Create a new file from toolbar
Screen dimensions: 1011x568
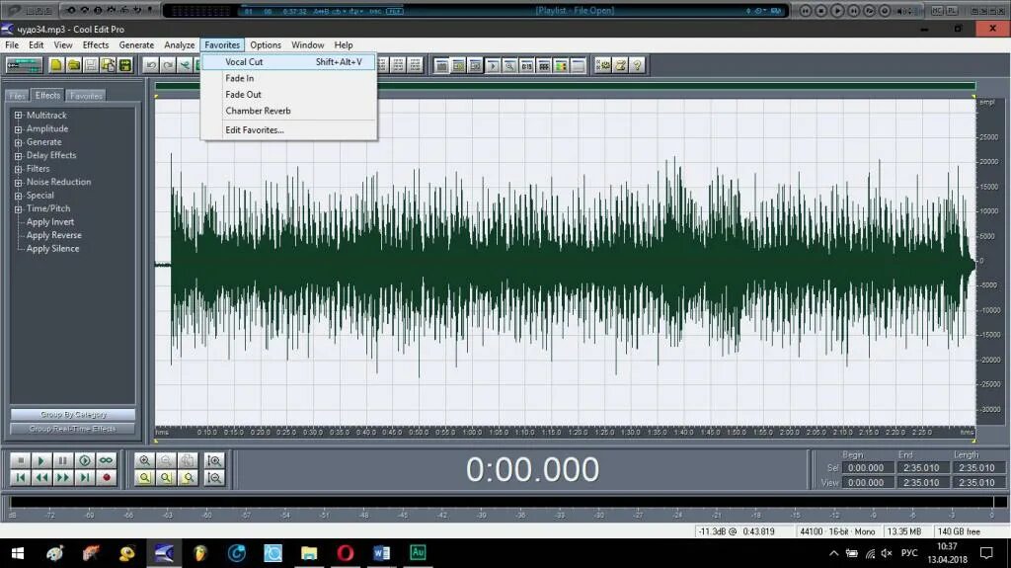(56, 65)
